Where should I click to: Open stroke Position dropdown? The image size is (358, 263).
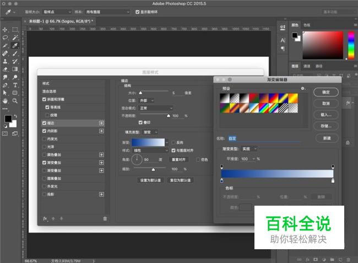pyautogui.click(x=147, y=100)
